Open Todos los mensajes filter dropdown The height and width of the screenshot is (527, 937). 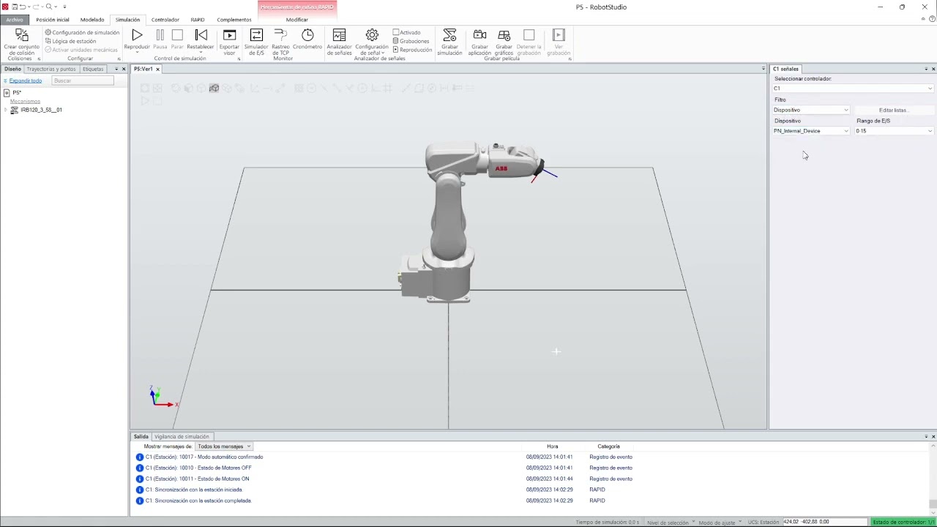coord(224,446)
